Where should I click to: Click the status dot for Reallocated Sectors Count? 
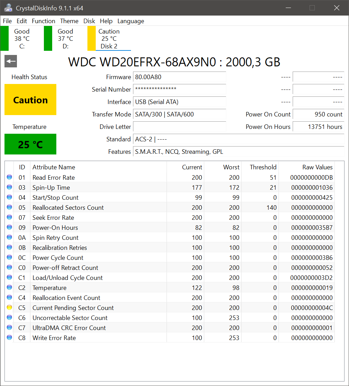(x=9, y=207)
